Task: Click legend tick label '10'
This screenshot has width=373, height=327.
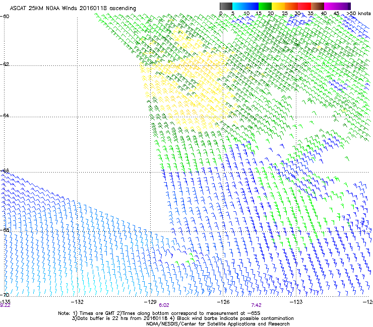Action: click(246, 14)
